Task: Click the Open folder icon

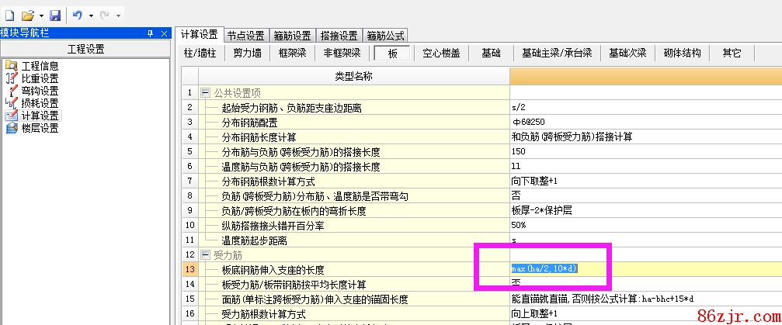Action: click(x=27, y=15)
